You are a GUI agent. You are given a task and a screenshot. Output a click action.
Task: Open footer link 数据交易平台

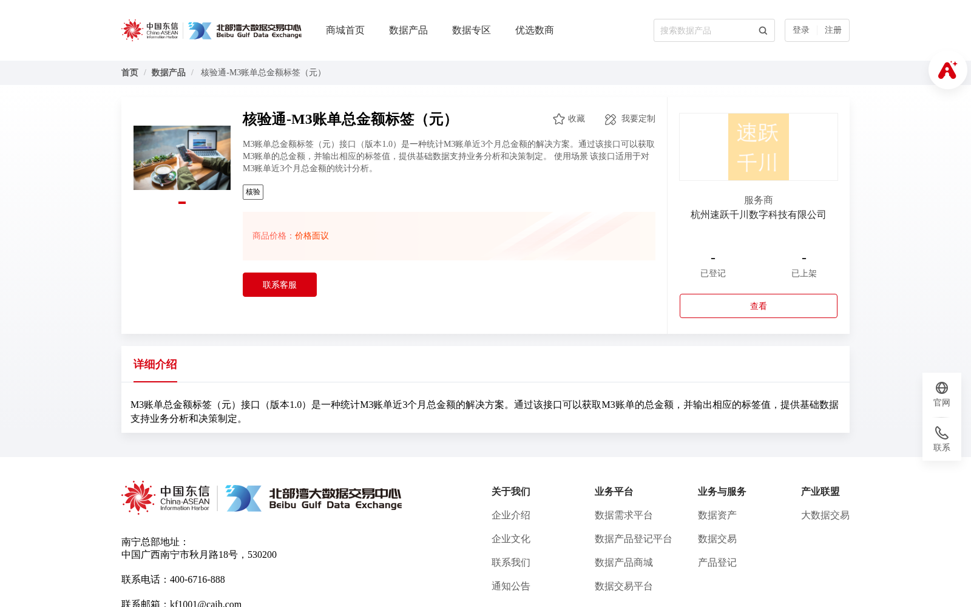(624, 586)
